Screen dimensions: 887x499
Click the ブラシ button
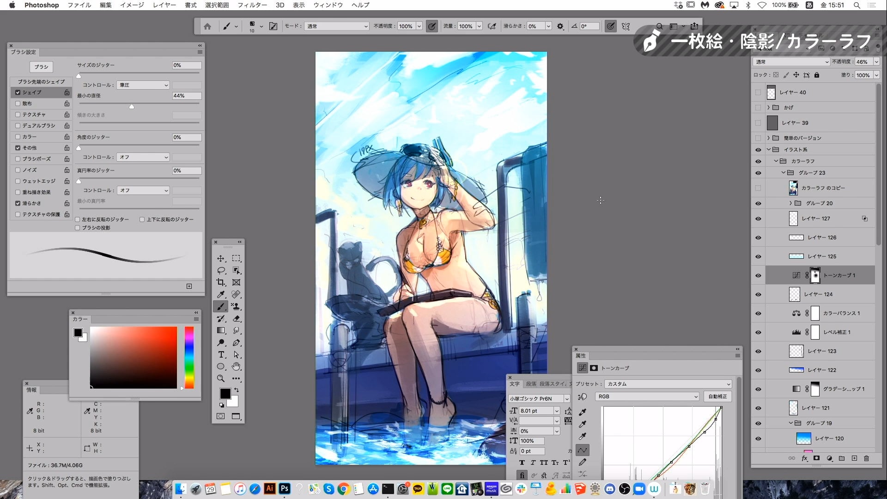(42, 67)
